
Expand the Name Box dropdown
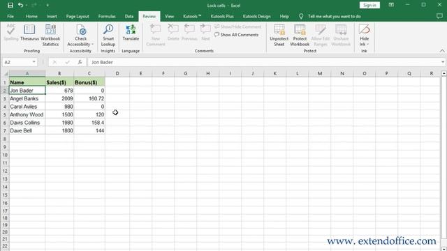pyautogui.click(x=34, y=62)
